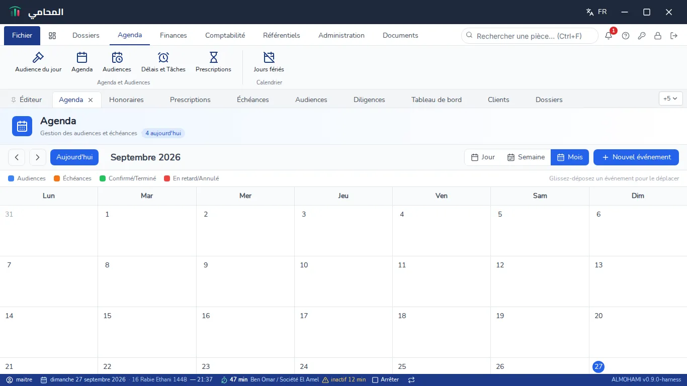Screen dimensions: 687x386
Task: Switch to the Échéances tab
Action: click(253, 100)
